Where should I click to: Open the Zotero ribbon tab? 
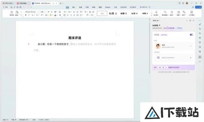pyautogui.click(x=108, y=7)
